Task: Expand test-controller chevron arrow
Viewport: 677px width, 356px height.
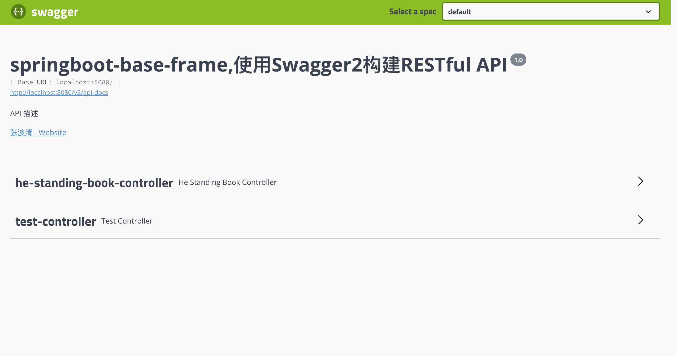Action: pos(640,220)
